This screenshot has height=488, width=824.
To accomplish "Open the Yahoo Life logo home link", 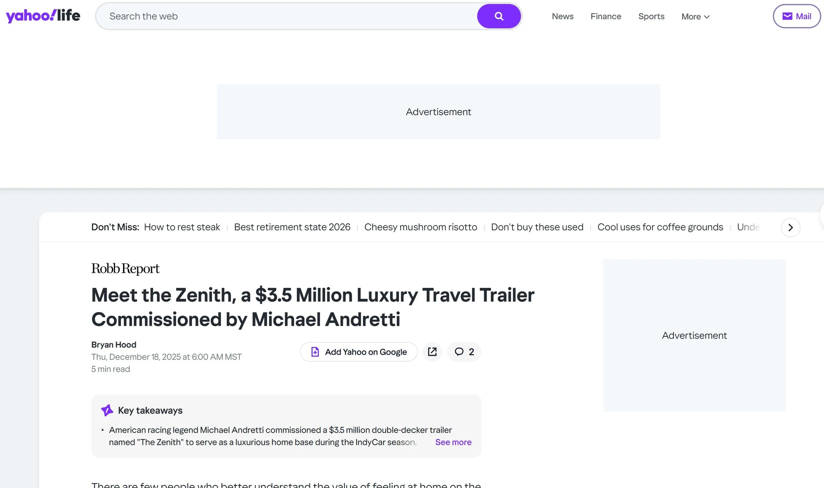I will (x=43, y=16).
